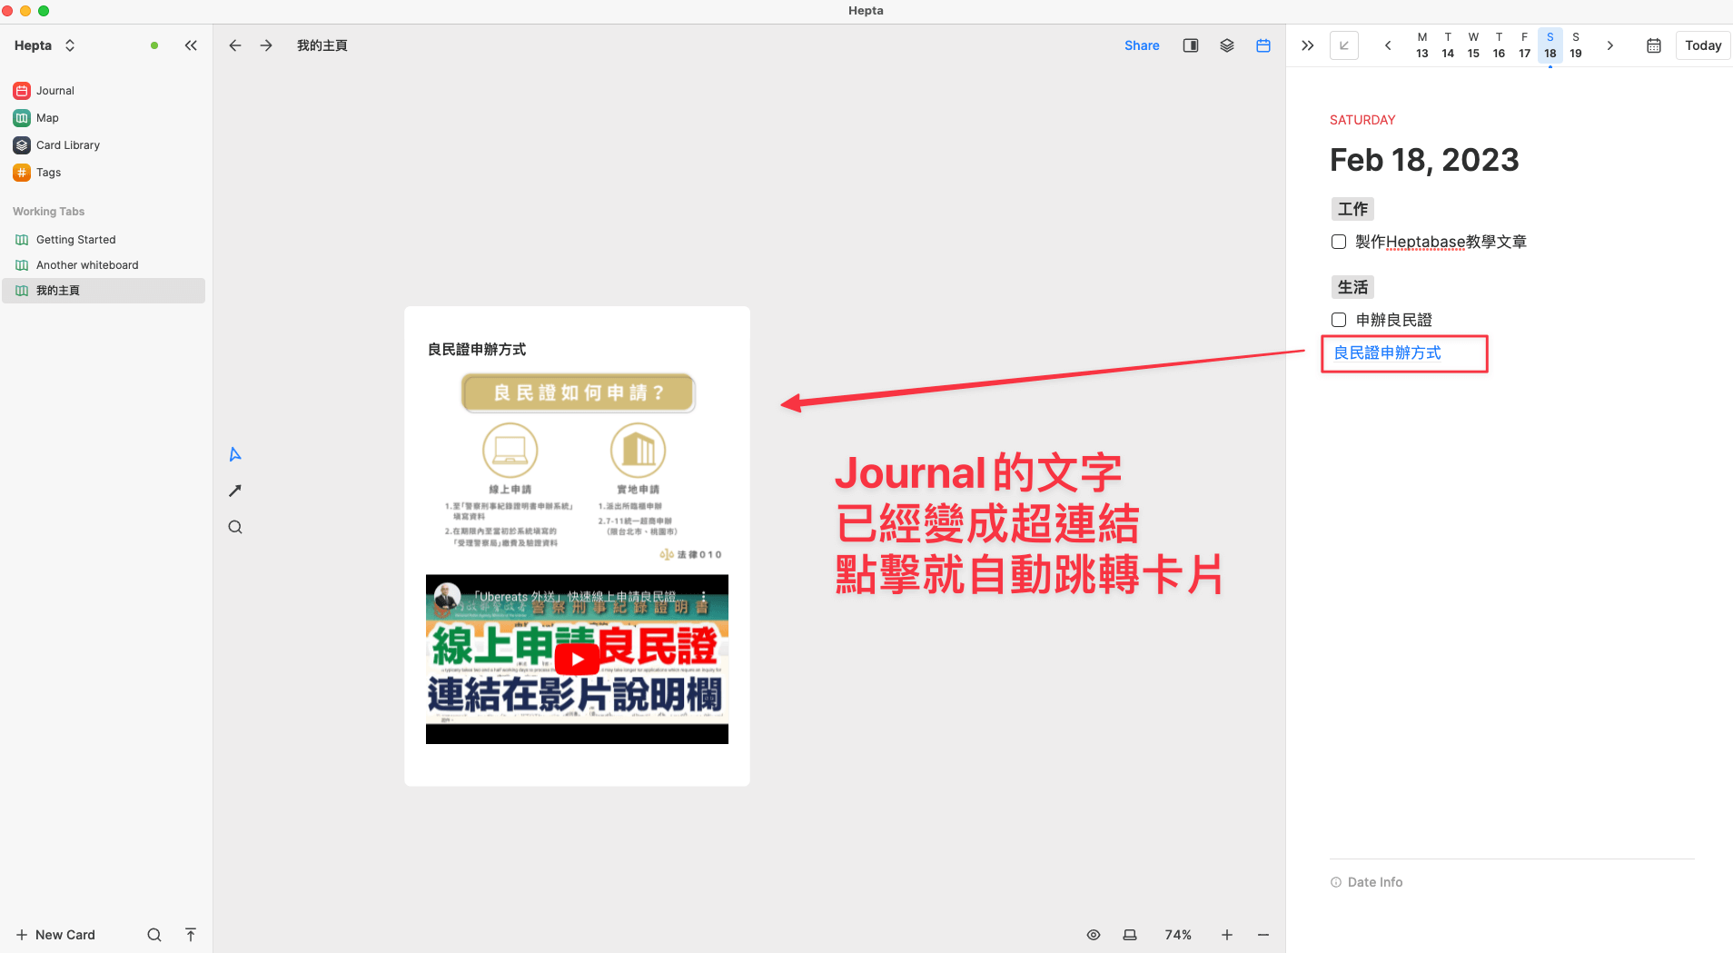Click the magnifier search icon on whiteboard
Screen dimensions: 1733x953
[x=234, y=526]
